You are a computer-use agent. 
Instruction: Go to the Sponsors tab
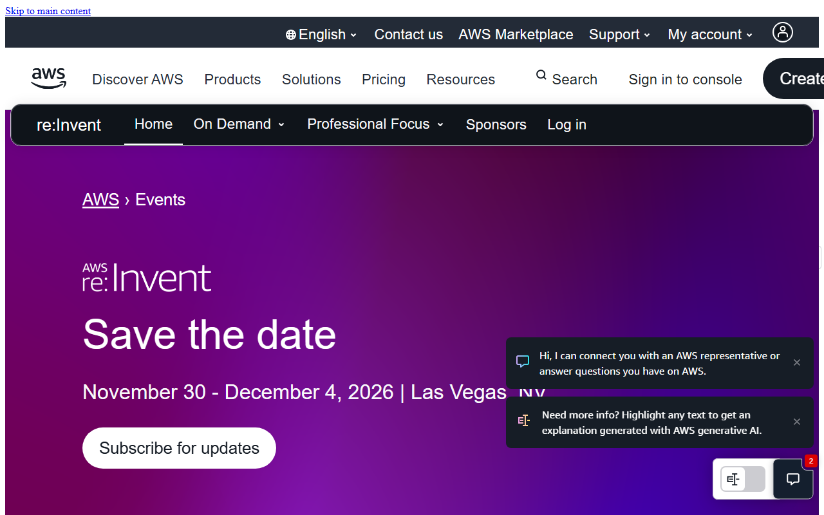point(496,125)
